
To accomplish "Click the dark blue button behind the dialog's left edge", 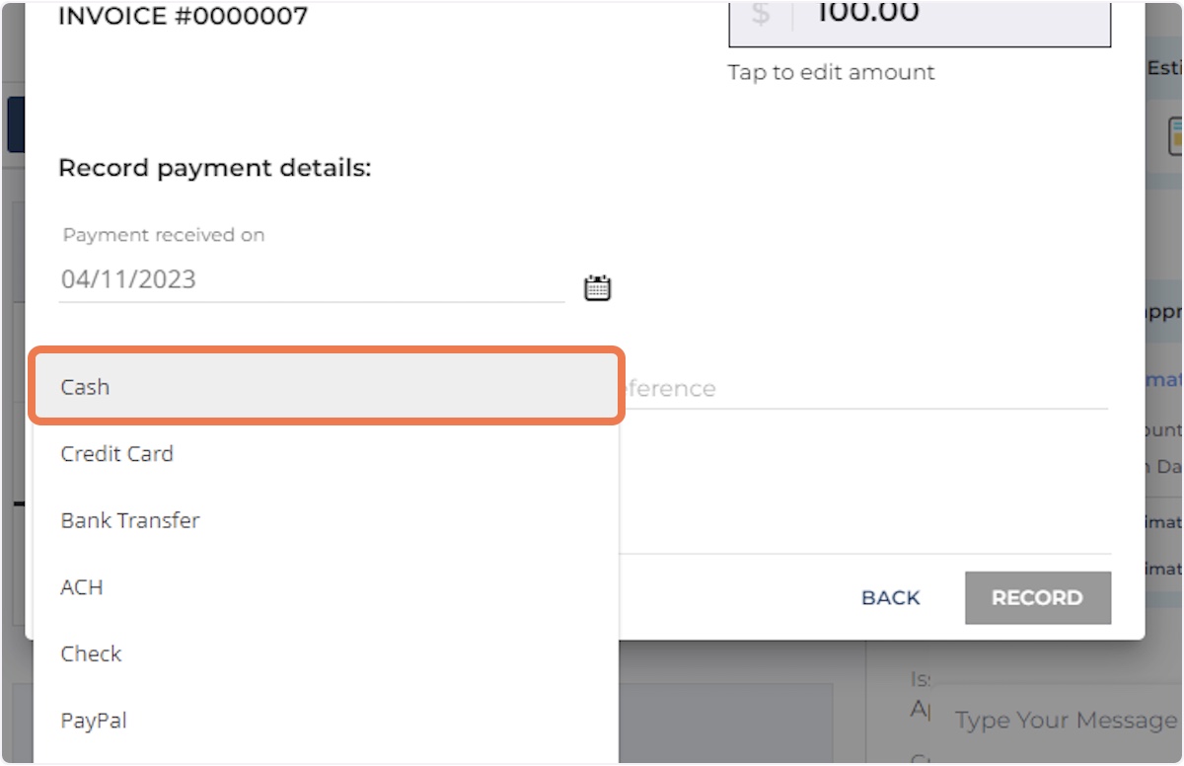I will (15, 124).
